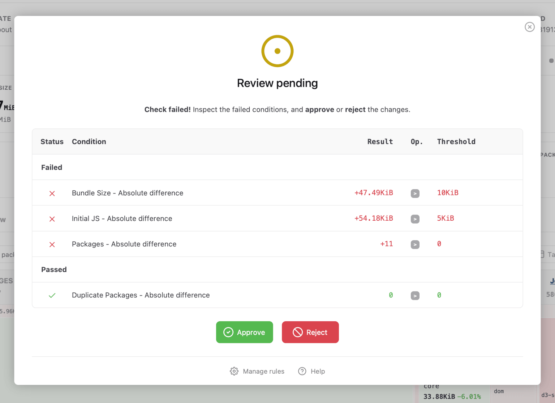Click the 10KiB threshold value
Viewport: 555px width, 403px height.
coord(448,193)
